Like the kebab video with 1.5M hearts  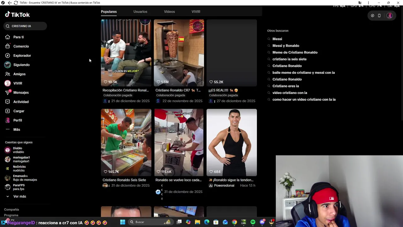coord(158,82)
